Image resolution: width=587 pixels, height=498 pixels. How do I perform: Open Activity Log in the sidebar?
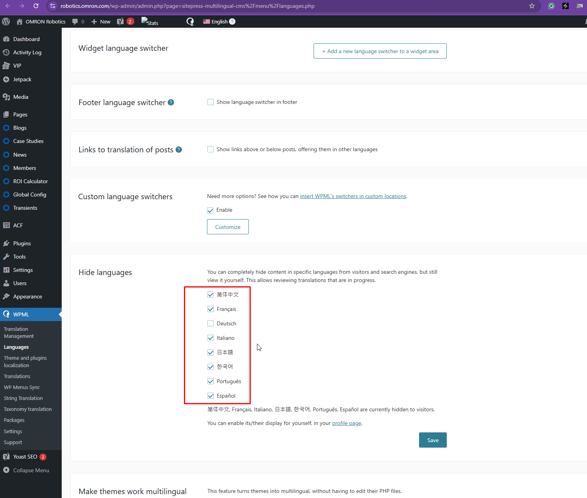click(x=31, y=52)
